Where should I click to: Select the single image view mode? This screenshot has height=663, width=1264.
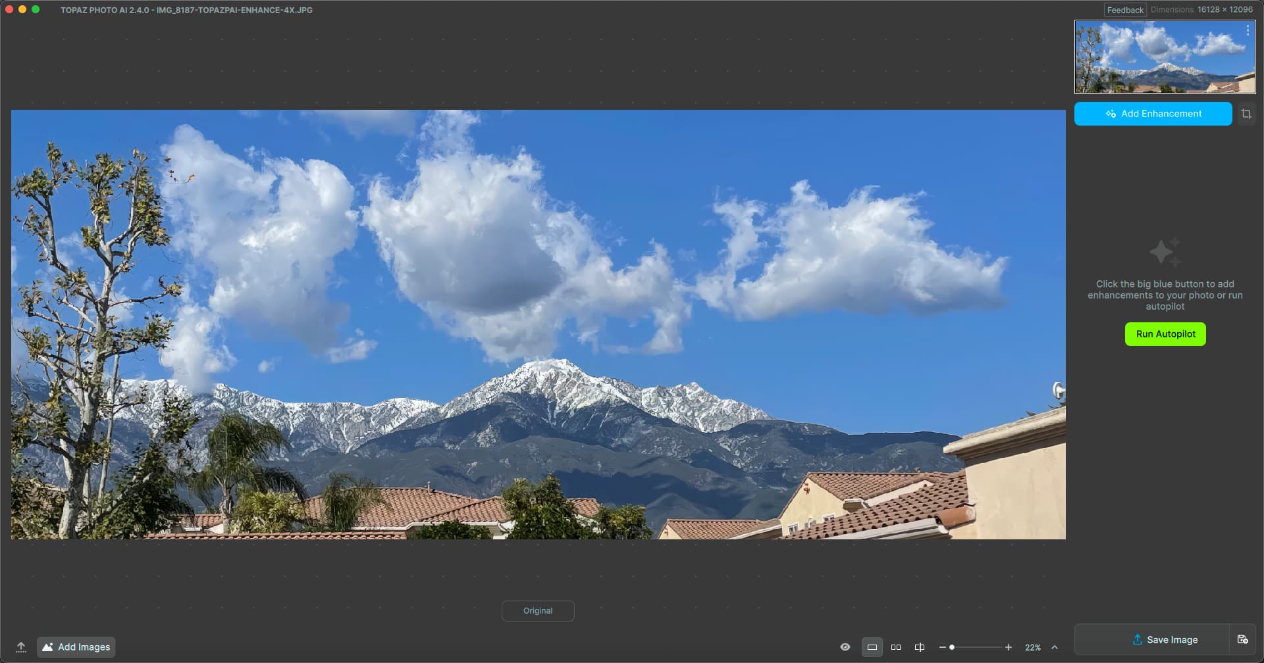872,647
